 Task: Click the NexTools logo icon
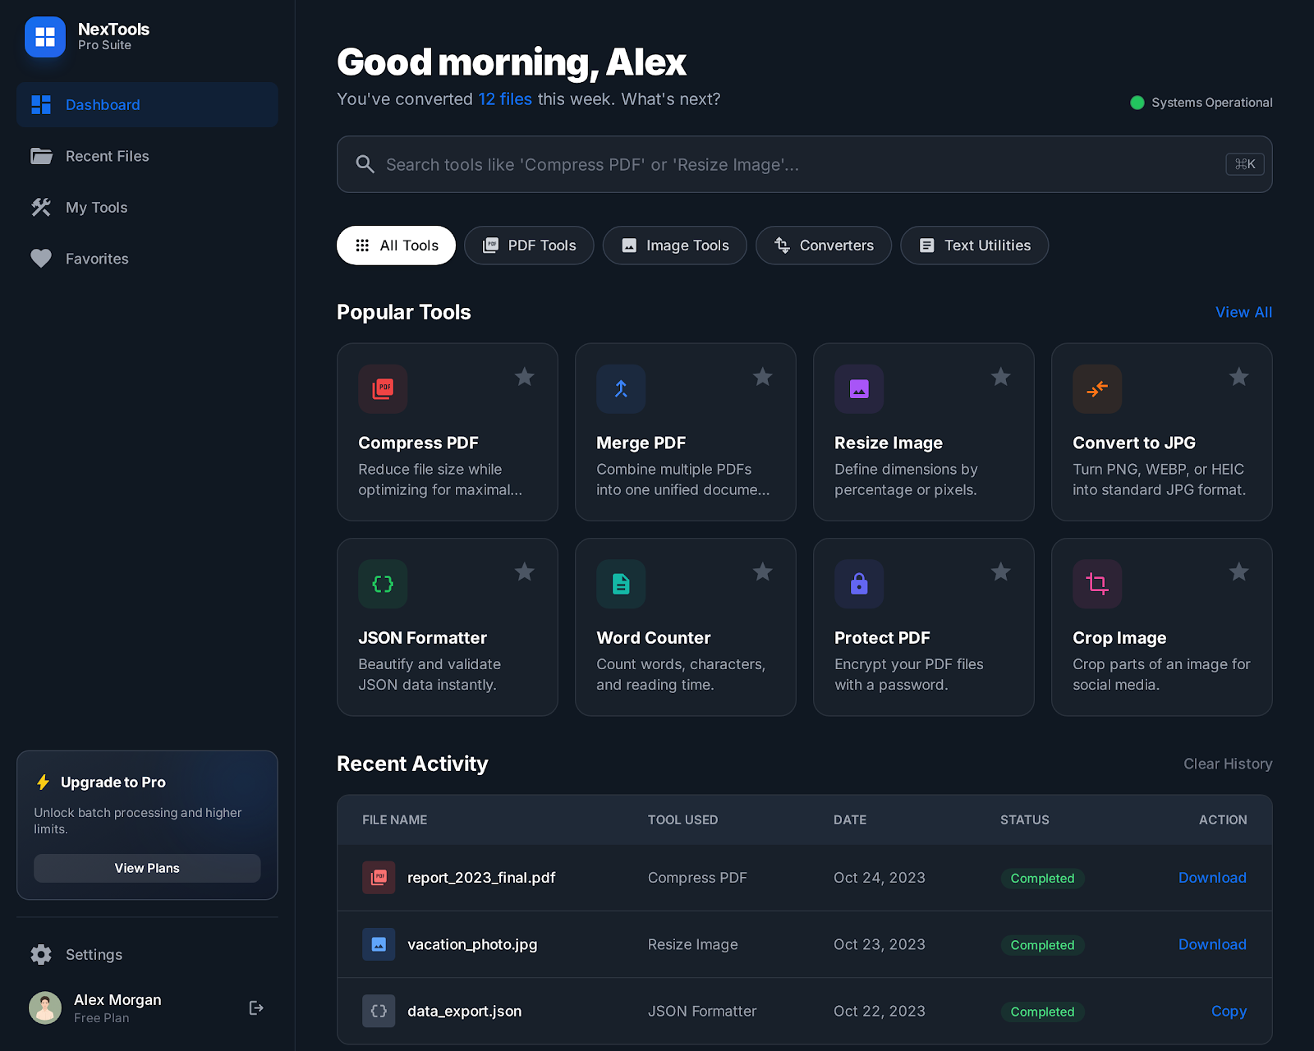tap(45, 37)
